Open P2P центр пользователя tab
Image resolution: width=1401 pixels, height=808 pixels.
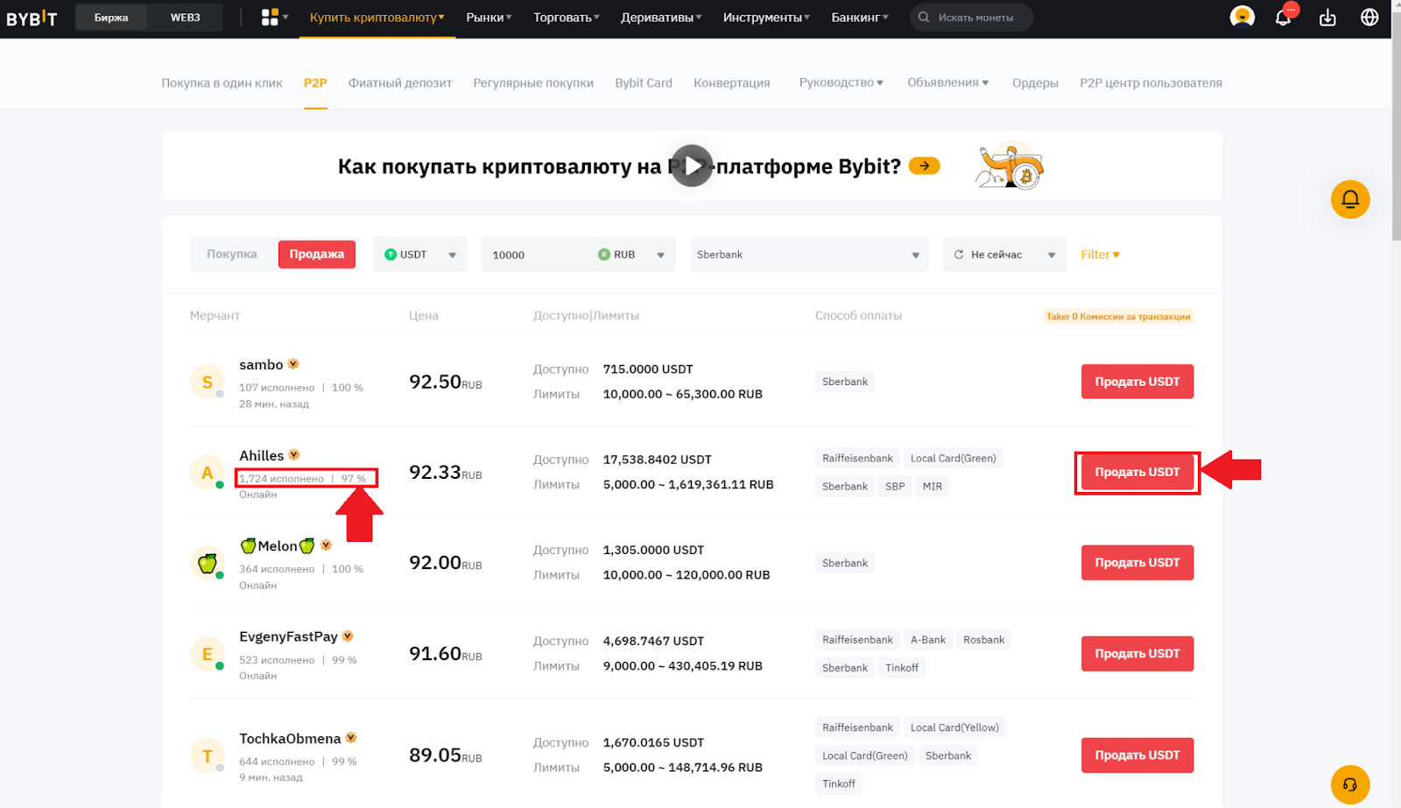click(x=1151, y=82)
